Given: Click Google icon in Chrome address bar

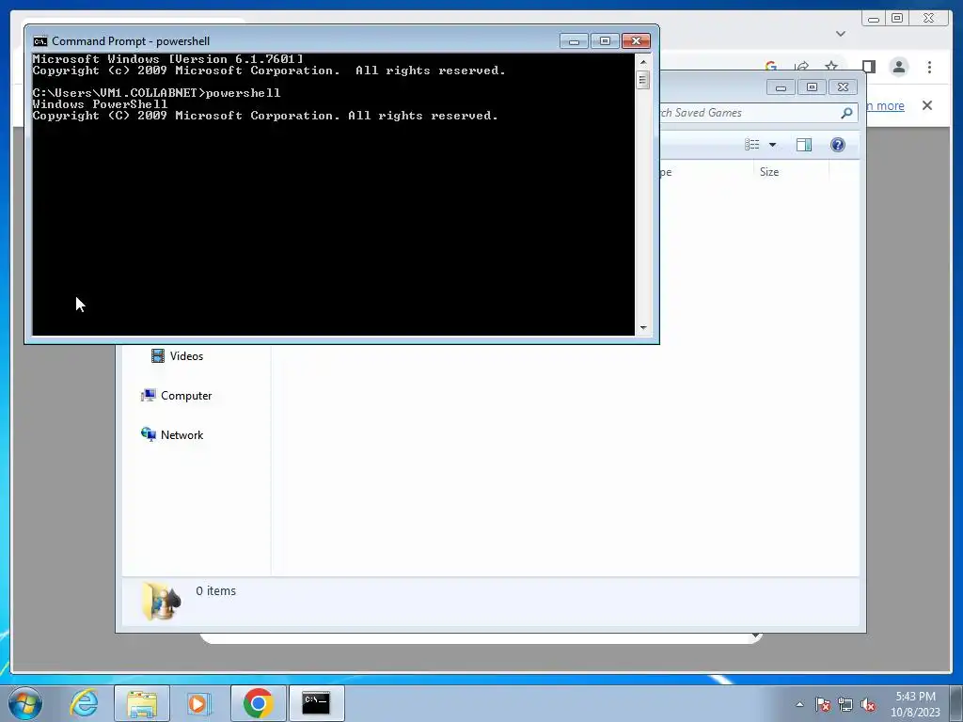Looking at the screenshot, I should click(x=771, y=66).
